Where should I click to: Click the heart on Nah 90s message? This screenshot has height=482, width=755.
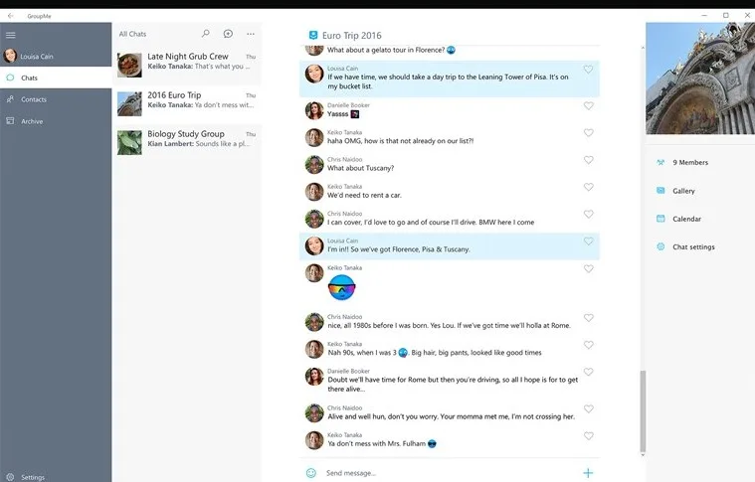pyautogui.click(x=589, y=345)
